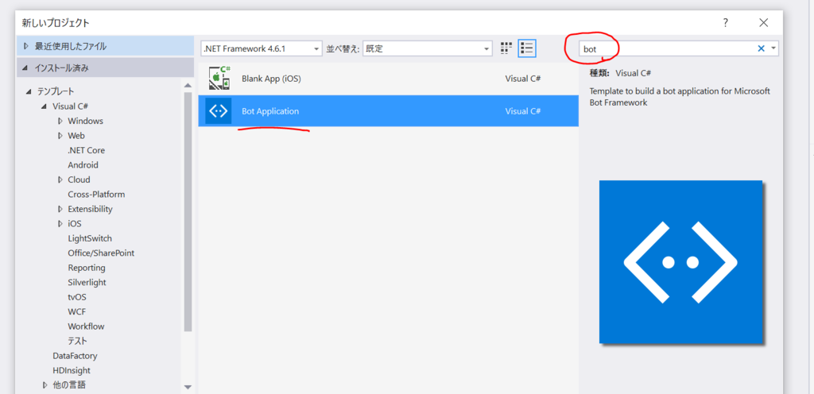Switch to medium icons list view
This screenshot has width=814, height=394.
click(527, 48)
